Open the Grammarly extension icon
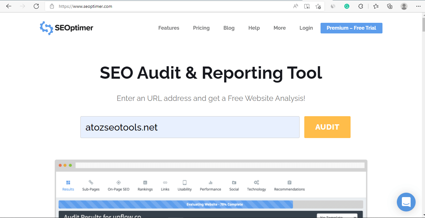425x218 pixels. 347,6
